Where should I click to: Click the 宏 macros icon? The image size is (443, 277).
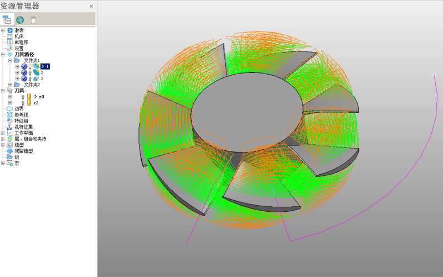10,163
